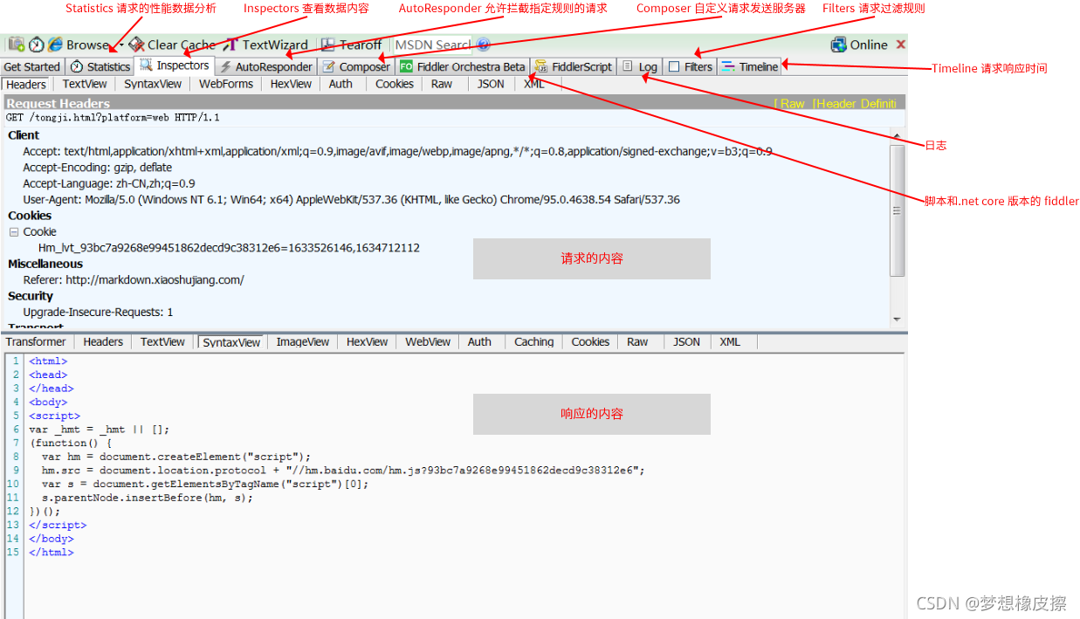Open the Get Started tab
The width and height of the screenshot is (1080, 619).
click(32, 66)
